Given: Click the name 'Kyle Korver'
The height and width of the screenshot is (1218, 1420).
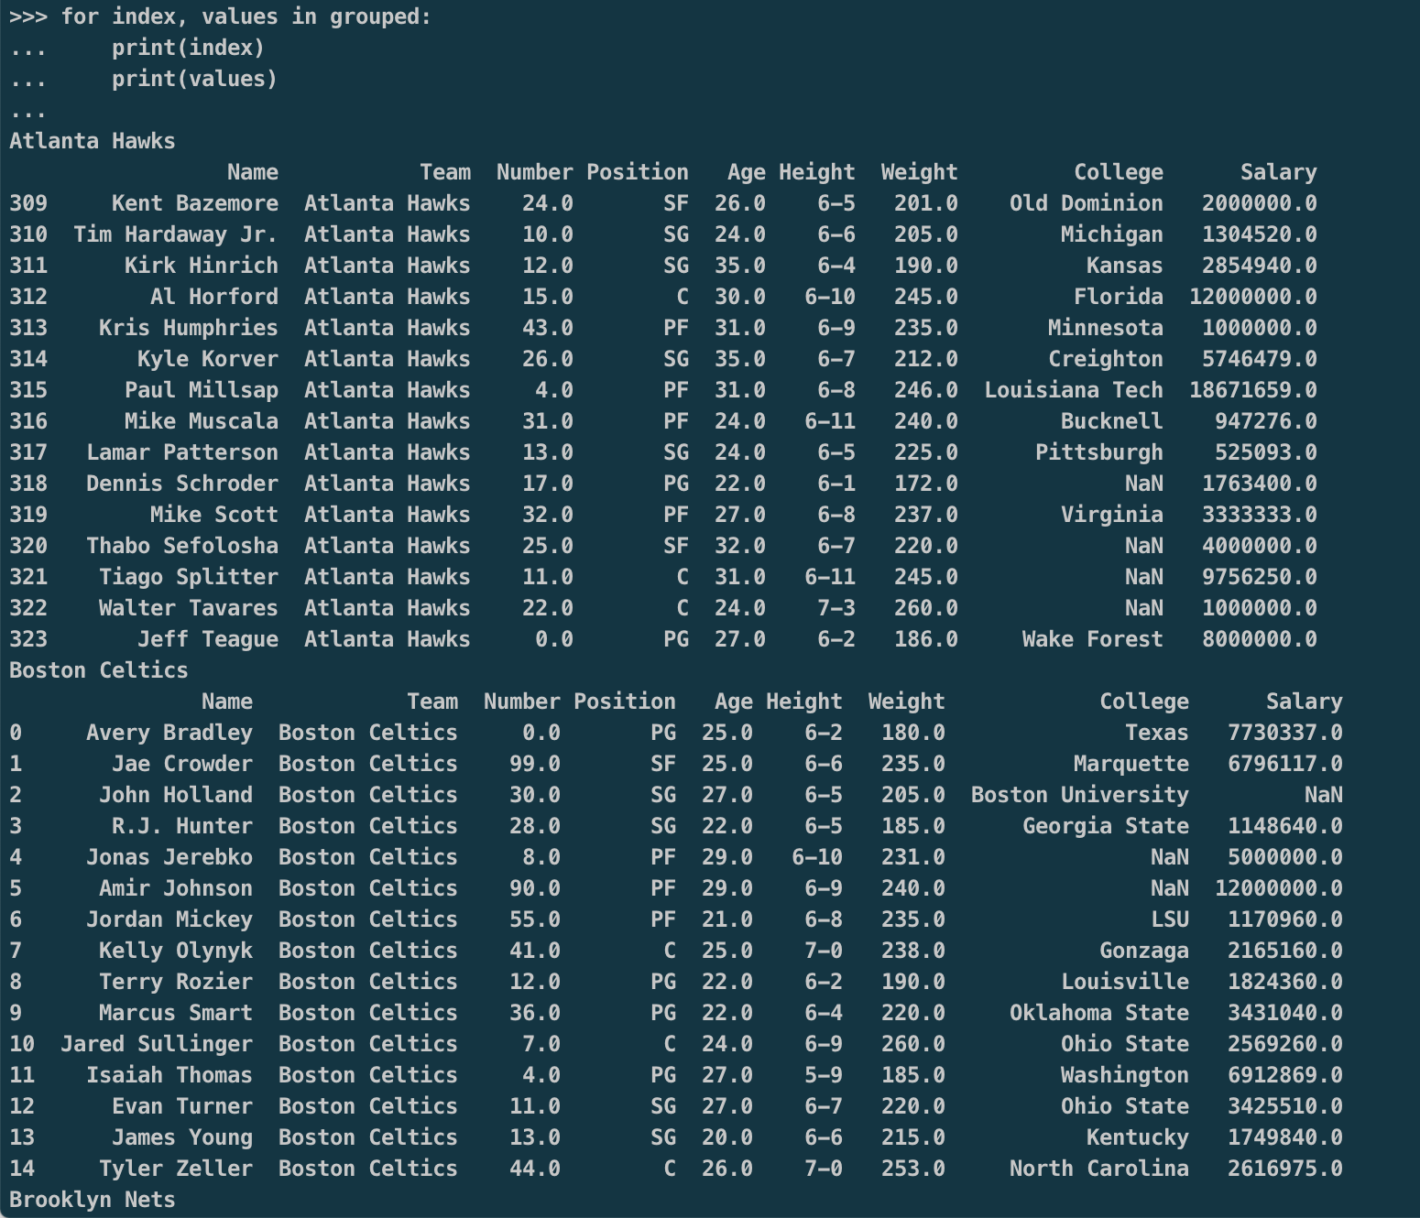Looking at the screenshot, I should (208, 359).
